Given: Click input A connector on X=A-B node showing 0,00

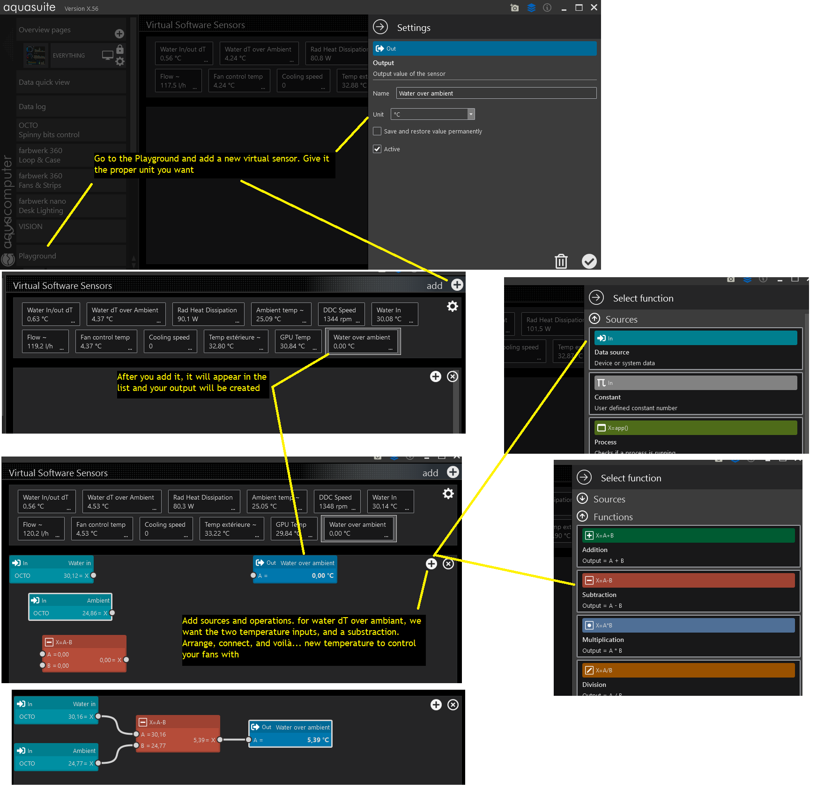Looking at the screenshot, I should click(43, 654).
